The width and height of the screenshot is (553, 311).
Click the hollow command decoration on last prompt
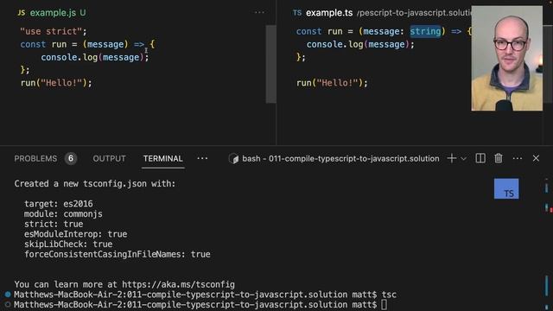[8, 304]
